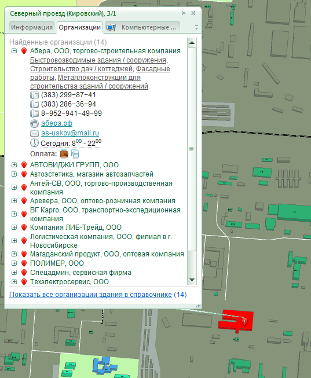Click the red alert marker on highlighted building
This screenshot has height=378, width=311.
point(244,322)
